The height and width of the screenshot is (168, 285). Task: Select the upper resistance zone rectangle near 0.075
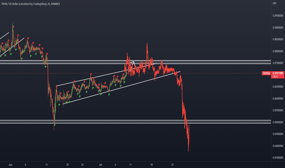pyautogui.click(x=135, y=62)
